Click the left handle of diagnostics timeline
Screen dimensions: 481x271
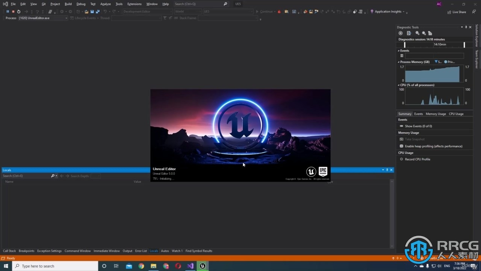point(405,45)
